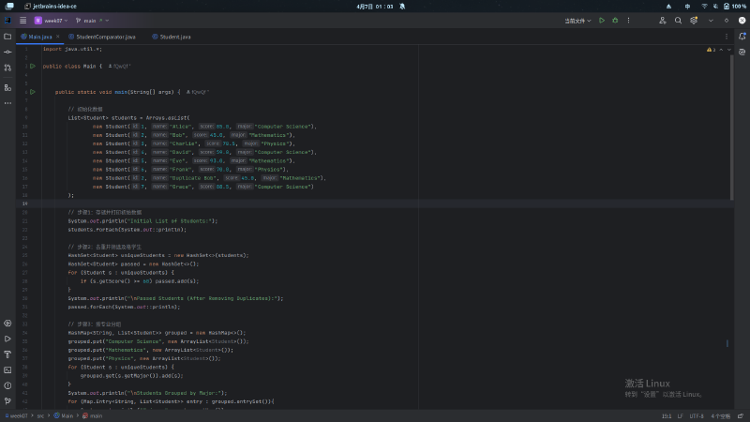
Task: Click the 4 spaces indent status item
Action: coord(720,415)
